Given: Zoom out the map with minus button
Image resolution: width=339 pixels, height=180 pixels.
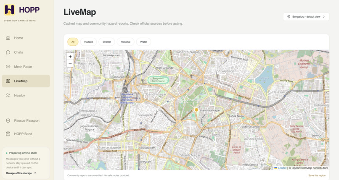Looking at the screenshot, I should click(70, 64).
